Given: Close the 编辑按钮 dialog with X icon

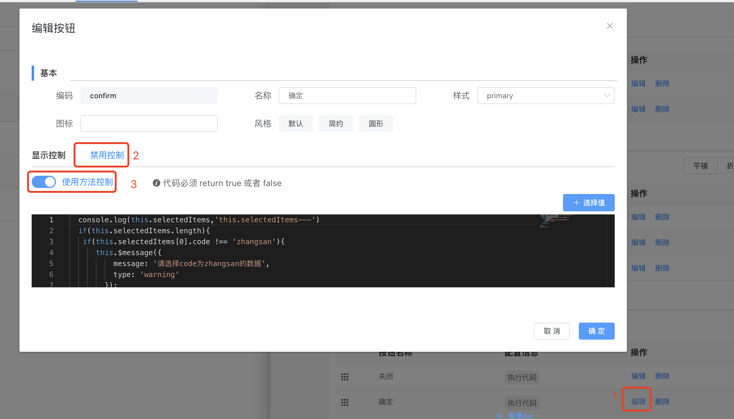Looking at the screenshot, I should pos(610,26).
